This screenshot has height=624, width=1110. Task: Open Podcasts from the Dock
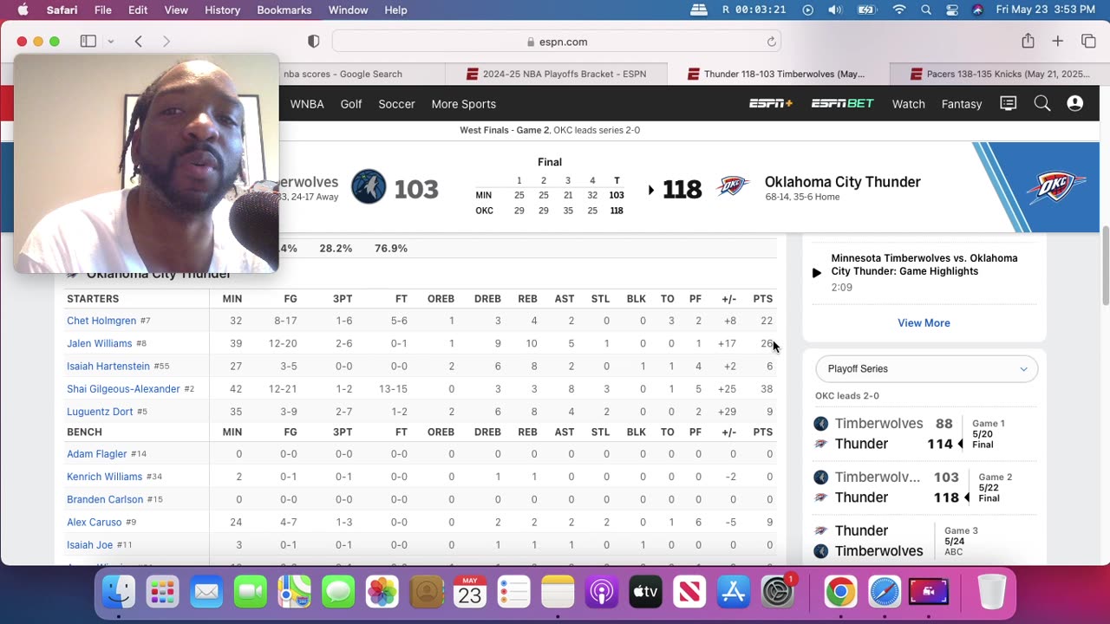(601, 593)
